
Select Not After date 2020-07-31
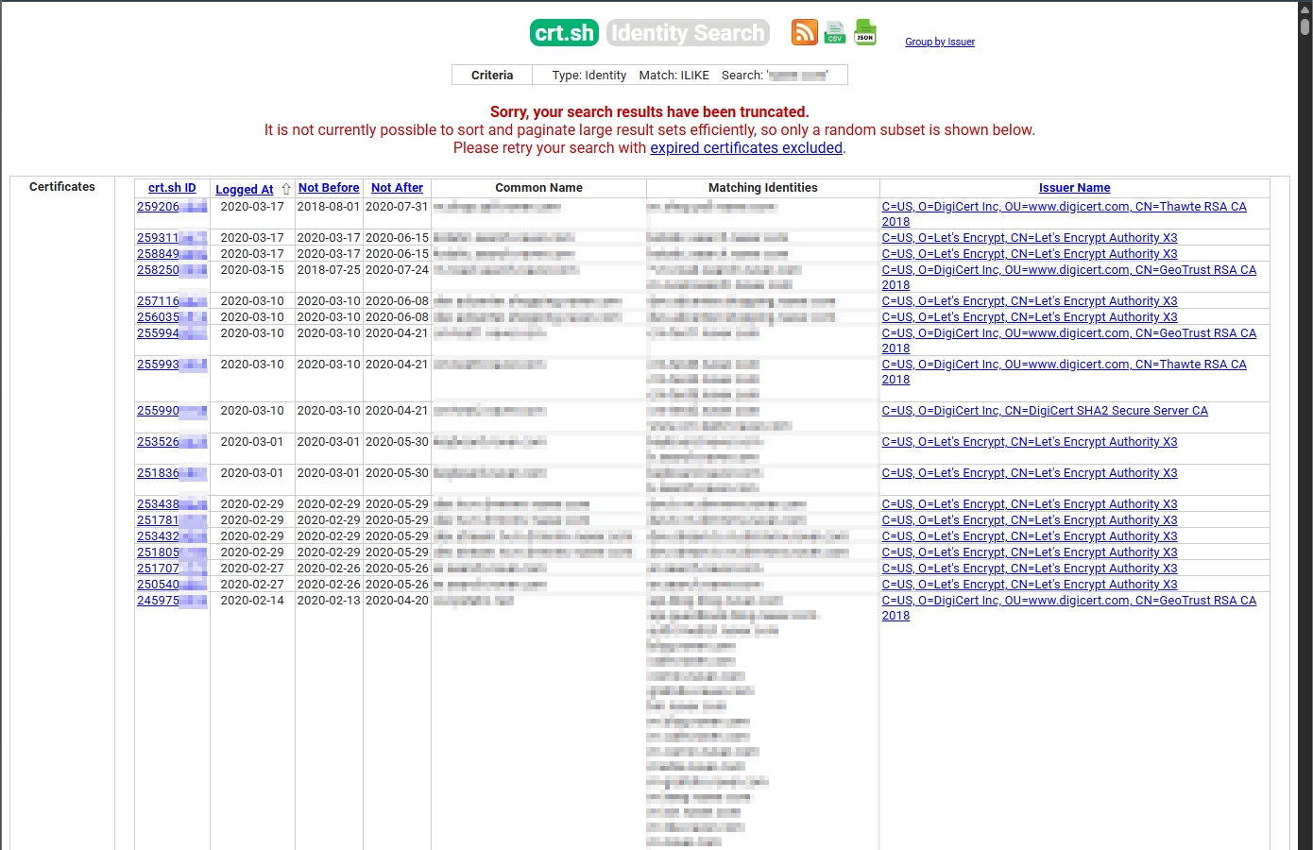[397, 207]
